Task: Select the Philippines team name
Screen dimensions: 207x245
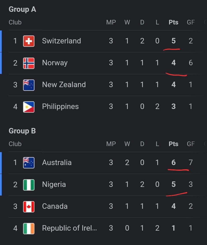Action: pyautogui.click(x=60, y=107)
